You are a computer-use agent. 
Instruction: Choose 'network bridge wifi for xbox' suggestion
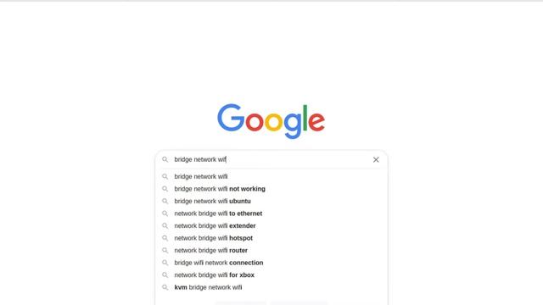271,274
